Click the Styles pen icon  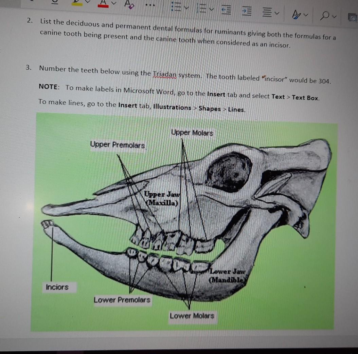click(x=296, y=14)
